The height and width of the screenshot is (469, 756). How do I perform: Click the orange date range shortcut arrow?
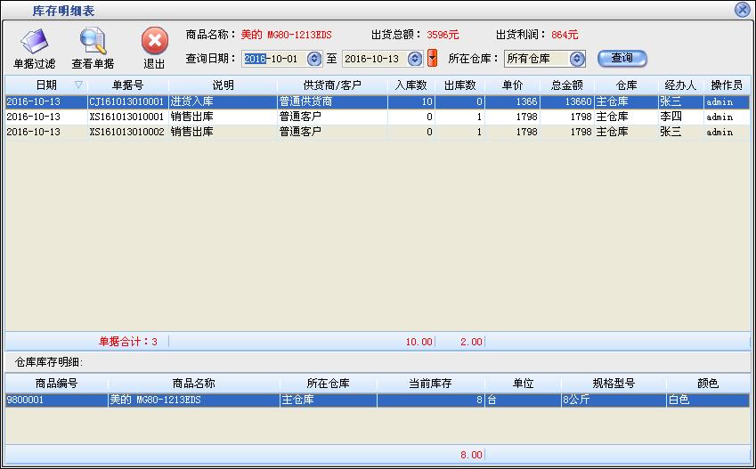coord(433,59)
